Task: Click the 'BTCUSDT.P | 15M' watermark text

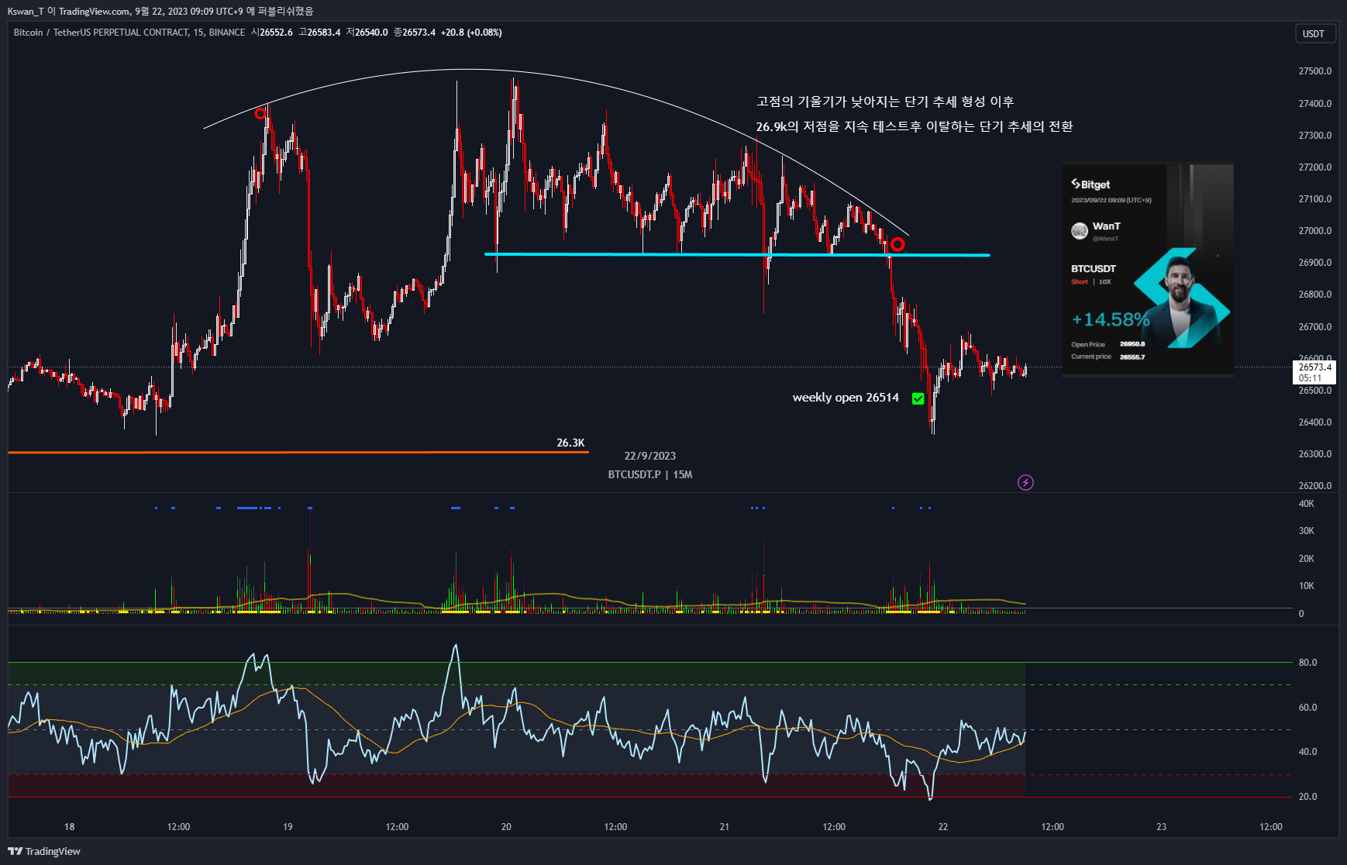Action: pos(650,474)
